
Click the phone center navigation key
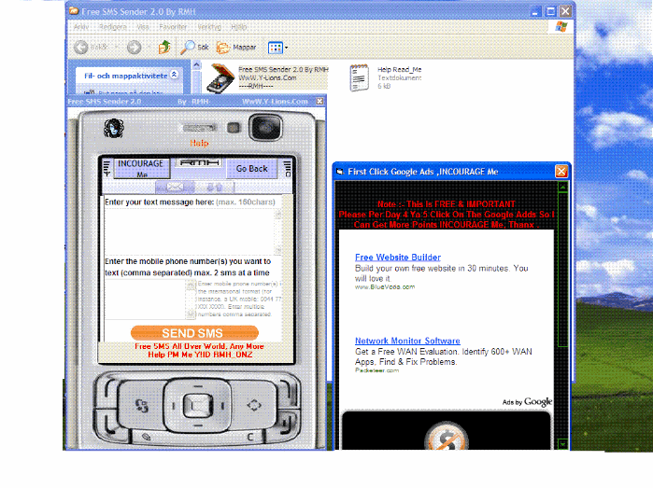(197, 405)
